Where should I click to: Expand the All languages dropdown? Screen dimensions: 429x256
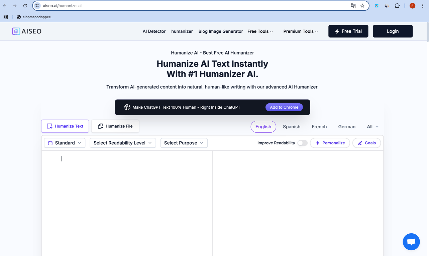[x=372, y=127]
